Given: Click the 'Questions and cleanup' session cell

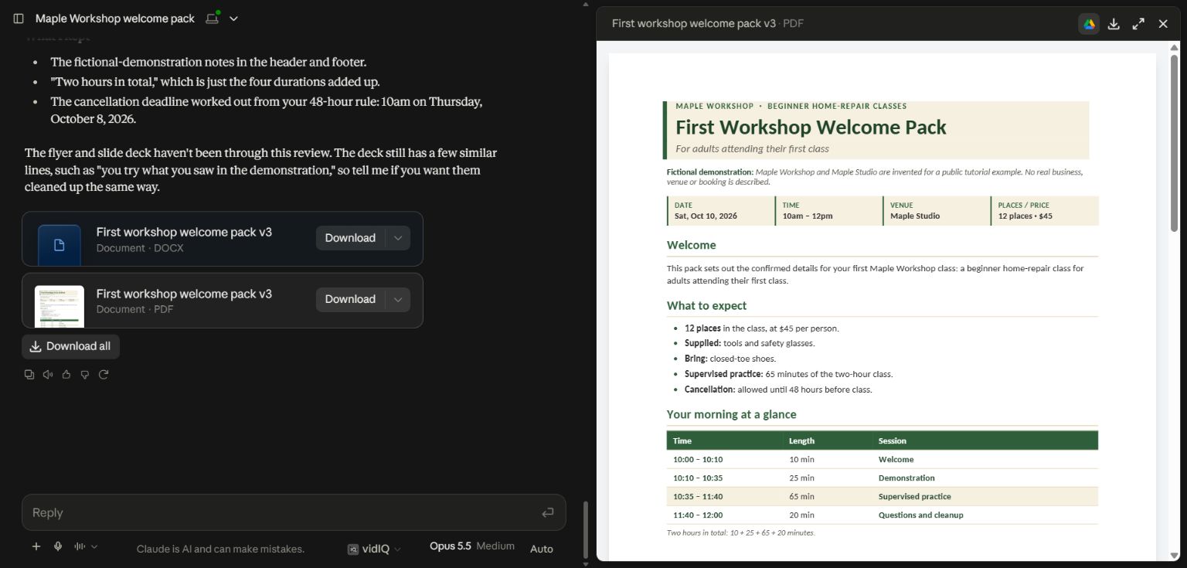Looking at the screenshot, I should (x=920, y=515).
